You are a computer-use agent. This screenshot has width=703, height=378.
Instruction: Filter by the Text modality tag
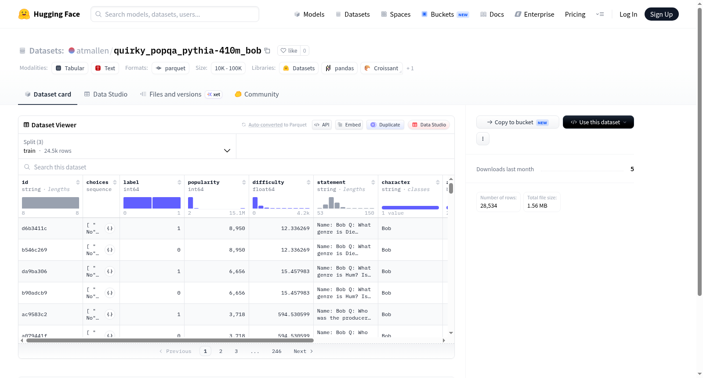tap(105, 68)
